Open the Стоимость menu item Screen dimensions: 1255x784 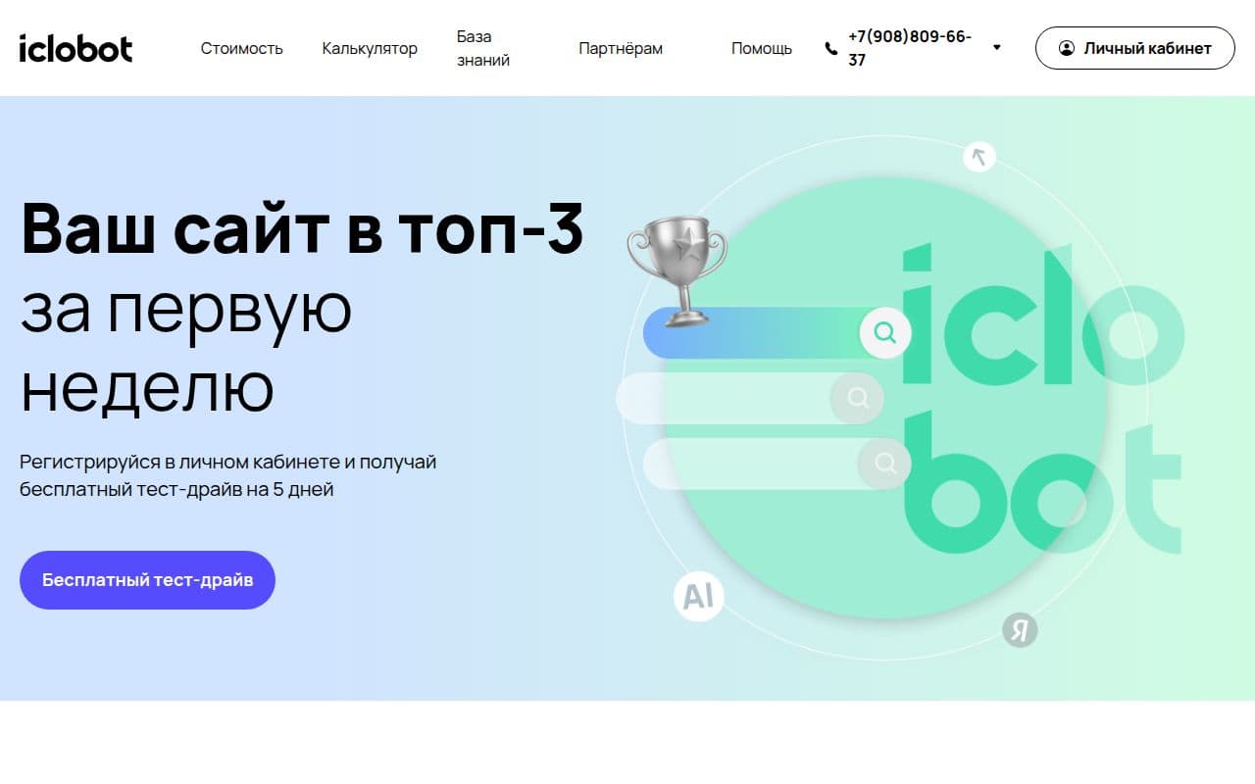pos(241,48)
